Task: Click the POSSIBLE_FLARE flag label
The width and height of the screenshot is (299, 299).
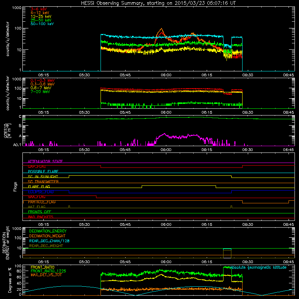Action: click(43, 172)
